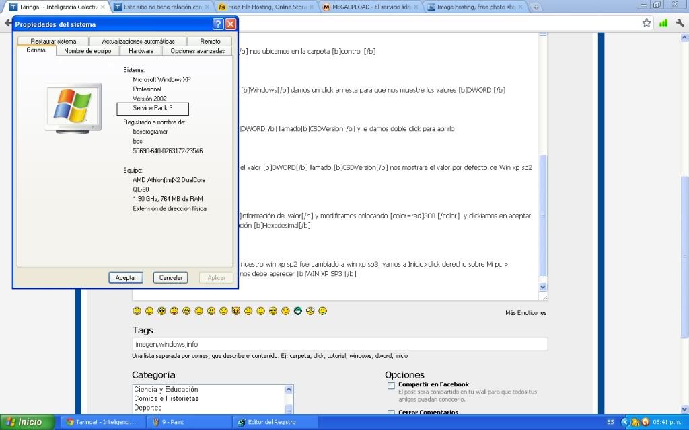Click the Service Pack 3 text
Image resolution: width=689 pixels, height=430 pixels.
(153, 108)
